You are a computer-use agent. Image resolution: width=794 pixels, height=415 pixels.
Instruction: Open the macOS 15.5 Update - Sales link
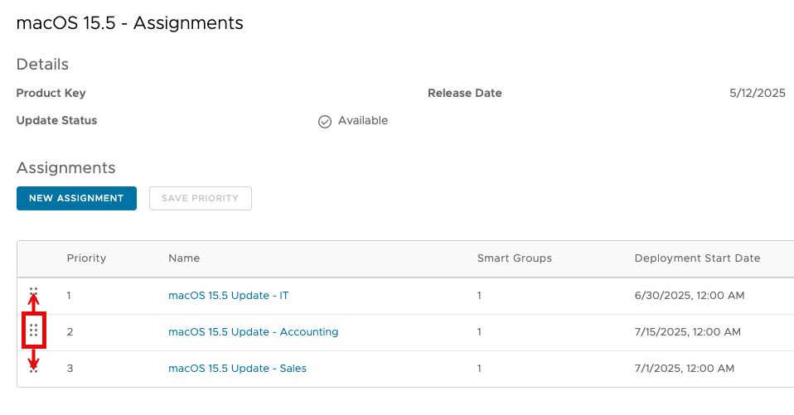pyautogui.click(x=237, y=368)
